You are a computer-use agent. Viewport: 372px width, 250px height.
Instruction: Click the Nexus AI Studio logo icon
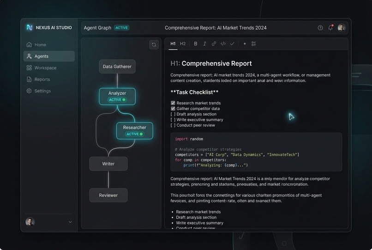(x=30, y=27)
